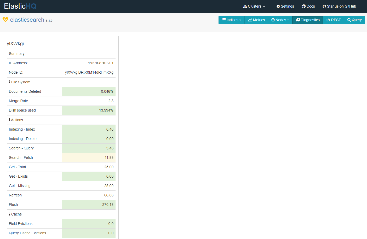This screenshot has width=367, height=239.
Task: Click the 5.3.0 version label
Action: pyautogui.click(x=49, y=21)
